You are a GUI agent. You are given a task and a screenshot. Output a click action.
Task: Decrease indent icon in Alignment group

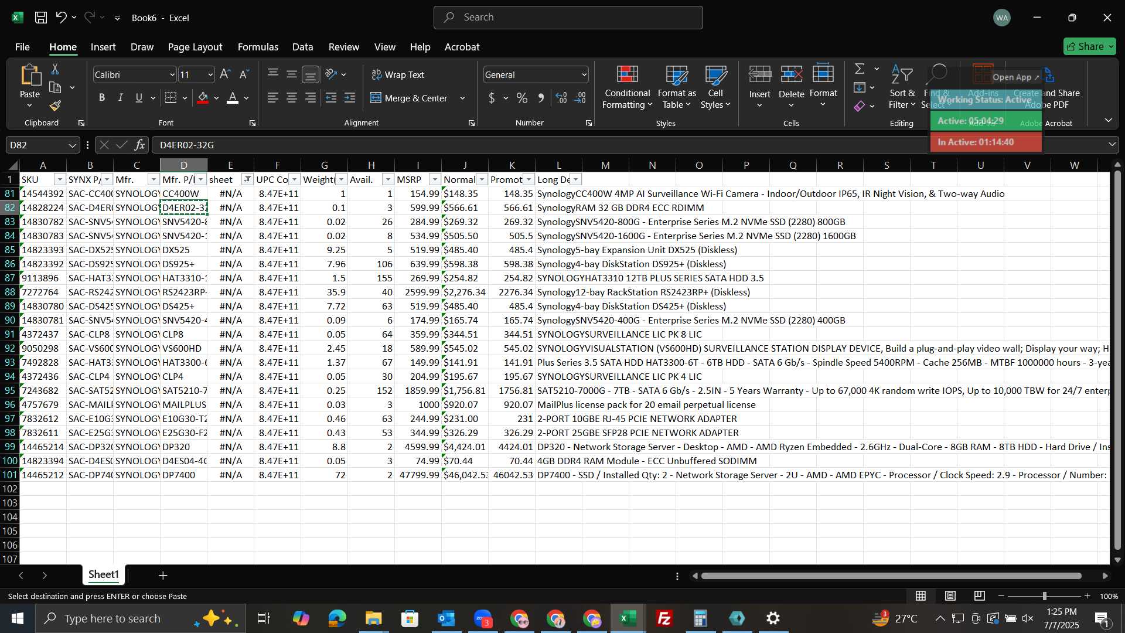(331, 98)
